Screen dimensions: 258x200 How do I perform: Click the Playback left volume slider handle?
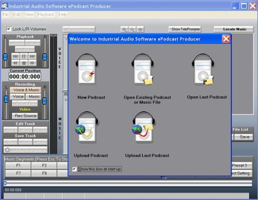pos(5,57)
